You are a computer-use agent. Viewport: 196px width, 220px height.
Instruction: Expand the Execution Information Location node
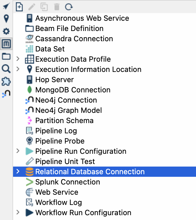[18, 69]
